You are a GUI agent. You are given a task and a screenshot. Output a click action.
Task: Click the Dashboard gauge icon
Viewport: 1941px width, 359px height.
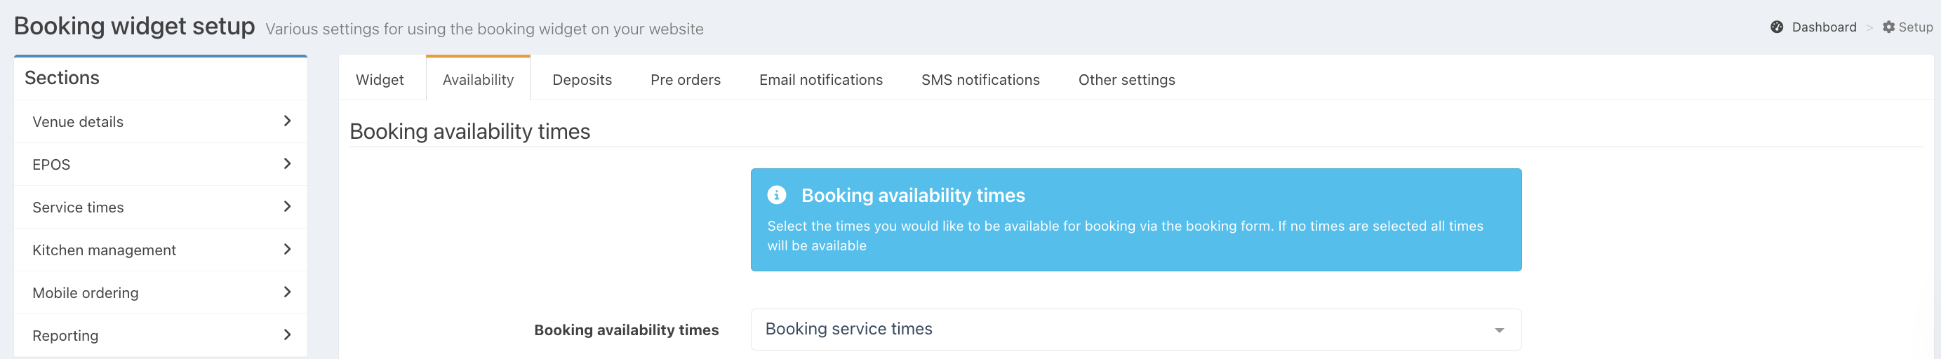[1776, 27]
